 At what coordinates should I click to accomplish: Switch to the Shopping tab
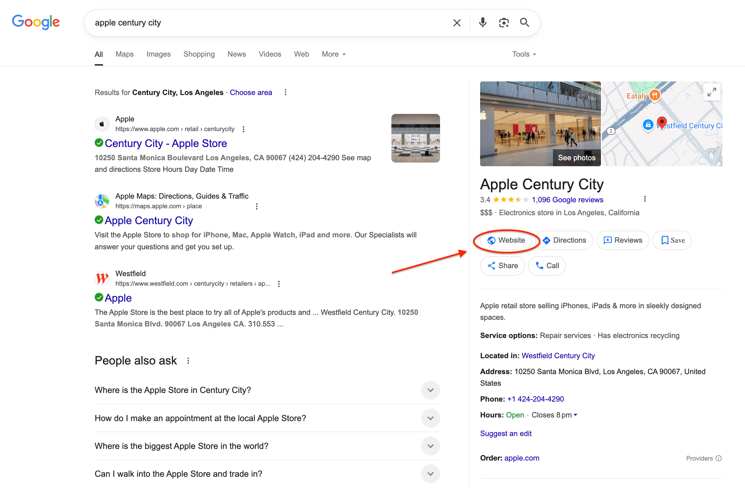point(199,54)
